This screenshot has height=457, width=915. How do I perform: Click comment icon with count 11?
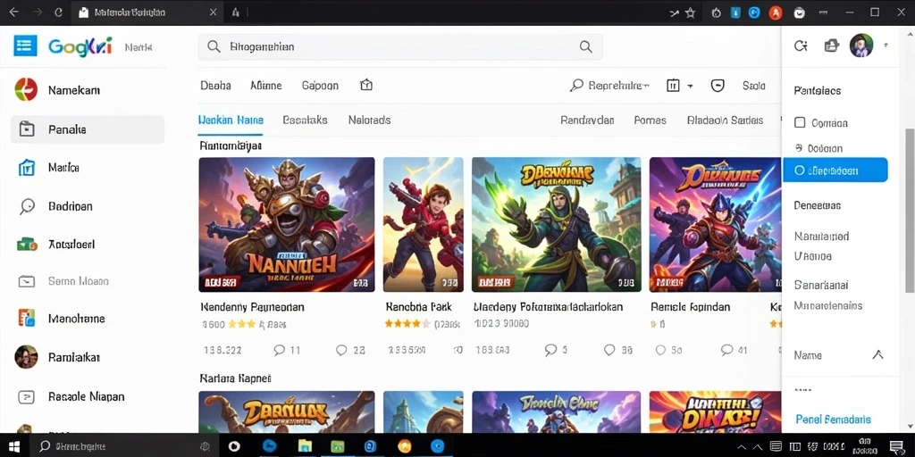point(280,350)
